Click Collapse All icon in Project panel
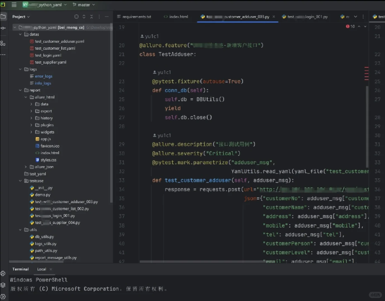Viewport: 385px width, 301px height. tap(92, 17)
